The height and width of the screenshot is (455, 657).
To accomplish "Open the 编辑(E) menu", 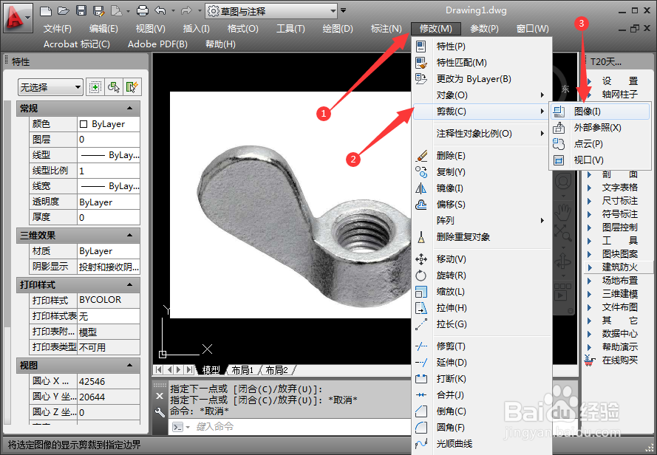I will coord(103,29).
